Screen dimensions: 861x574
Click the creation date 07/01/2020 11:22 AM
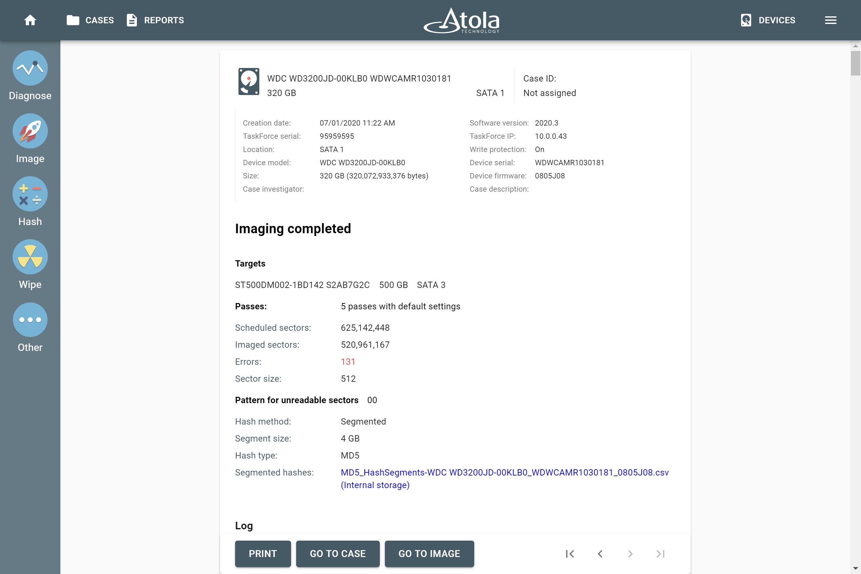tap(357, 123)
